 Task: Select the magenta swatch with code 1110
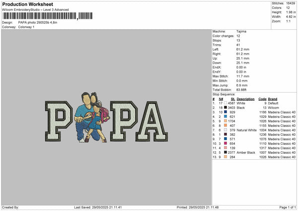225,143
